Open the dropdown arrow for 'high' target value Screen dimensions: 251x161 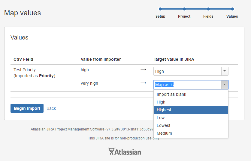(225, 71)
